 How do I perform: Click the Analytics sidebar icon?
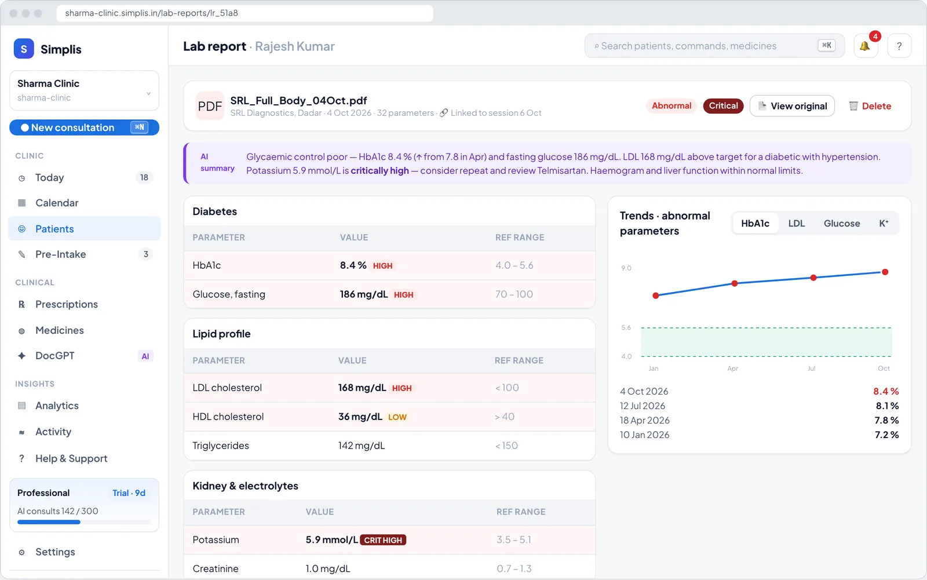click(x=21, y=406)
